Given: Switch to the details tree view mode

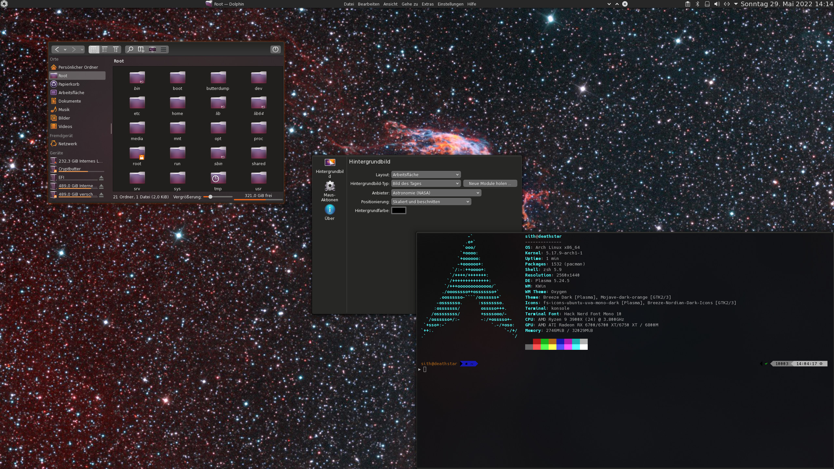Looking at the screenshot, I should [116, 49].
